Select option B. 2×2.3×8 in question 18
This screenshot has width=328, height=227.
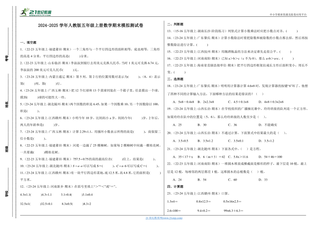pos(206,102)
